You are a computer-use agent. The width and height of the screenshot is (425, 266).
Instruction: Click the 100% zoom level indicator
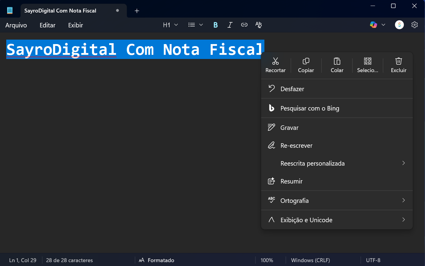coord(267,260)
